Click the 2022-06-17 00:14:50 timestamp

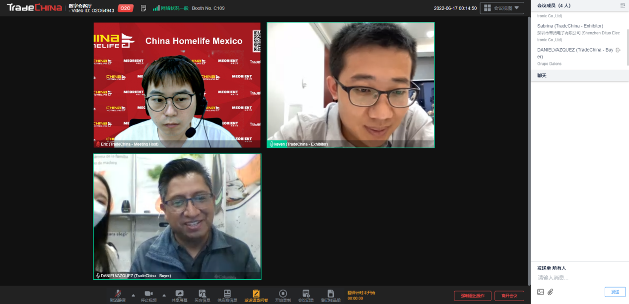click(455, 8)
